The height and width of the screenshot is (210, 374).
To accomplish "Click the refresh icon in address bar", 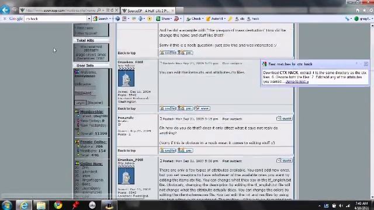I will (x=112, y=10).
